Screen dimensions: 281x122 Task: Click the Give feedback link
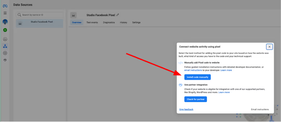186,109
